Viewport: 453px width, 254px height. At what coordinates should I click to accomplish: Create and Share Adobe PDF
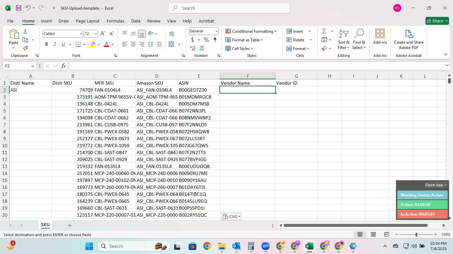click(x=409, y=39)
